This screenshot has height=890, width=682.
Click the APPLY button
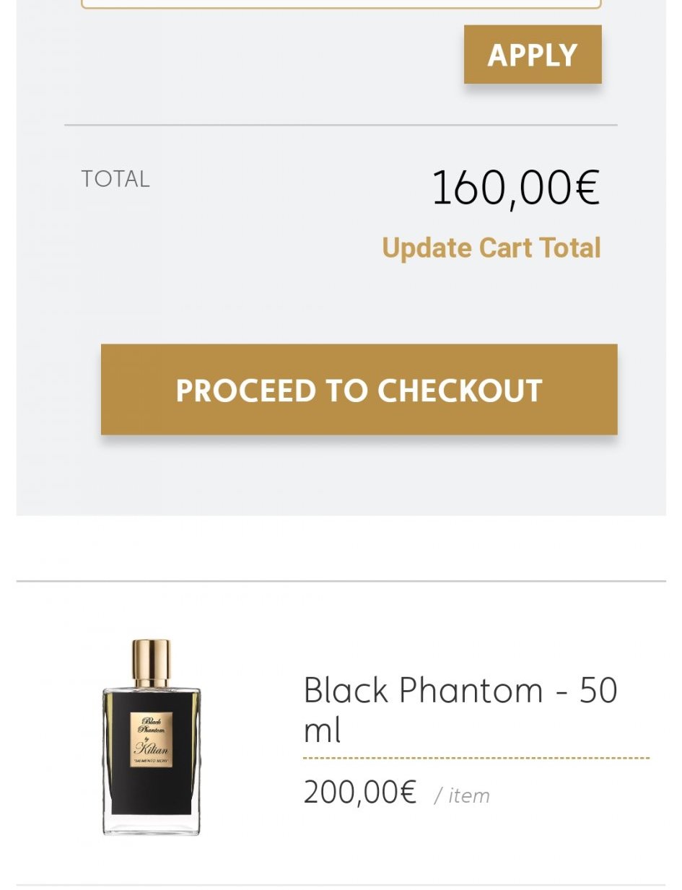coord(532,55)
